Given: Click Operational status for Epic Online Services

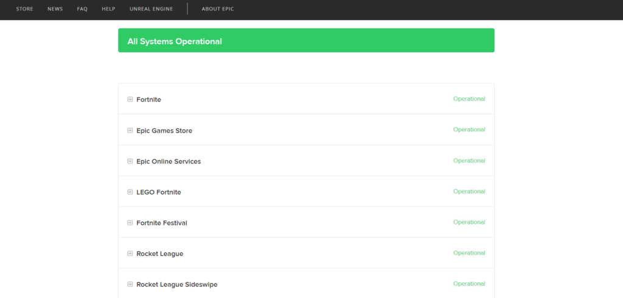Looking at the screenshot, I should click(x=469, y=161).
